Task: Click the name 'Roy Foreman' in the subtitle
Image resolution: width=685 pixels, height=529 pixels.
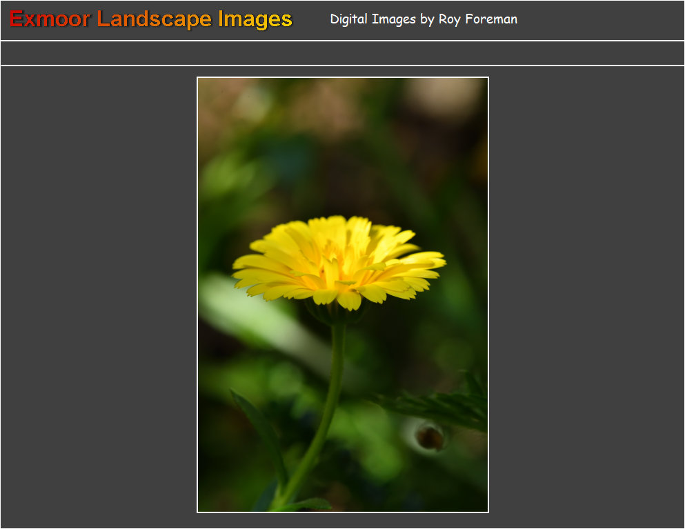Action: [477, 19]
